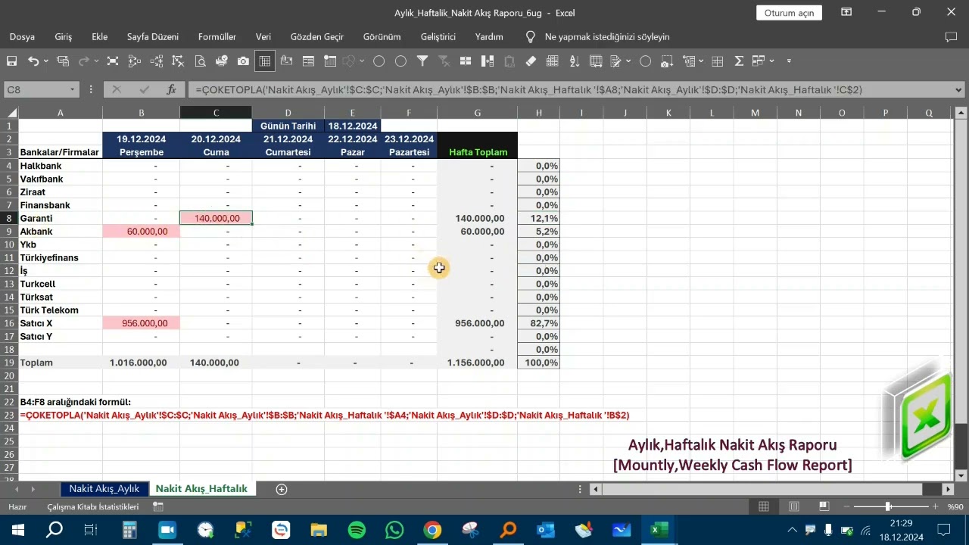The width and height of the screenshot is (969, 545).
Task: Click the screenshot camera frame icon
Action: click(x=667, y=61)
